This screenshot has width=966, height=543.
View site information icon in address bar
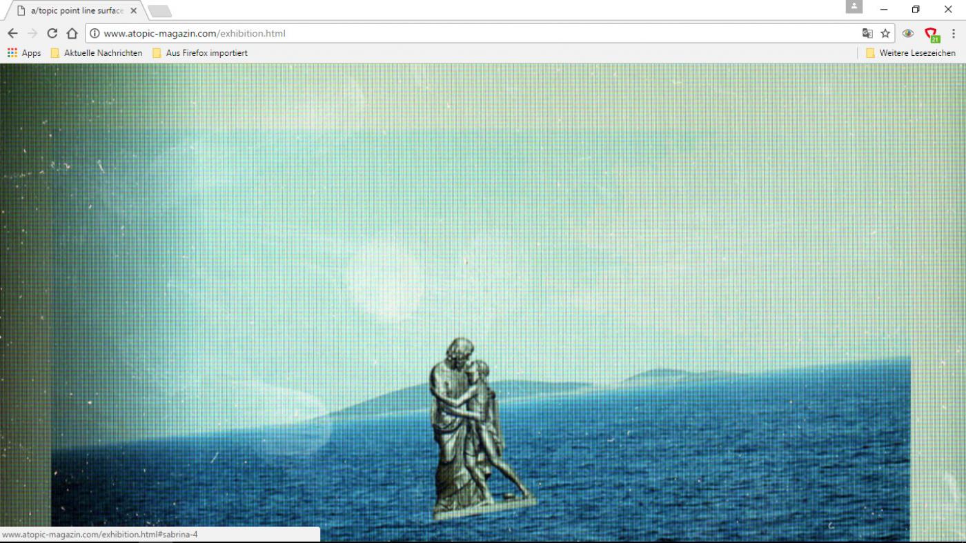click(x=95, y=33)
